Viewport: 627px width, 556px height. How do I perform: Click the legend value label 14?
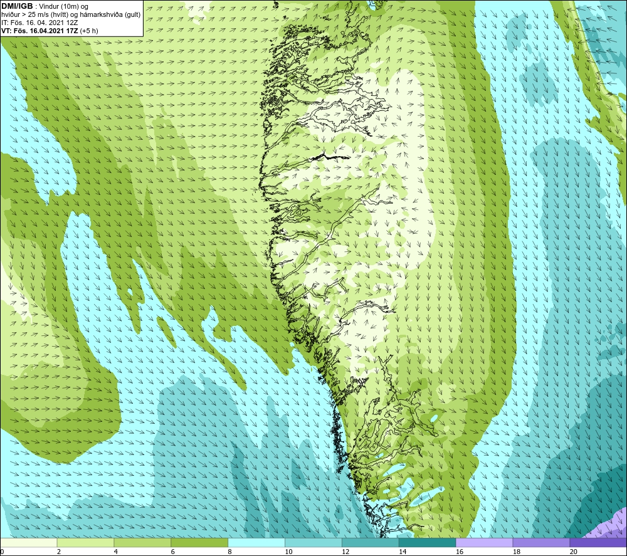pos(403,552)
